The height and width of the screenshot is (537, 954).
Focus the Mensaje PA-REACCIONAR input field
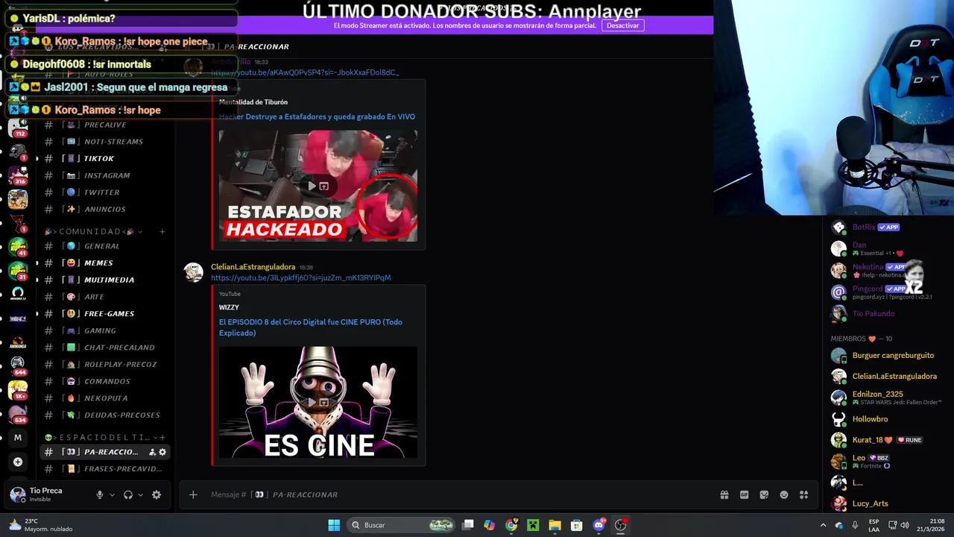[x=455, y=494]
